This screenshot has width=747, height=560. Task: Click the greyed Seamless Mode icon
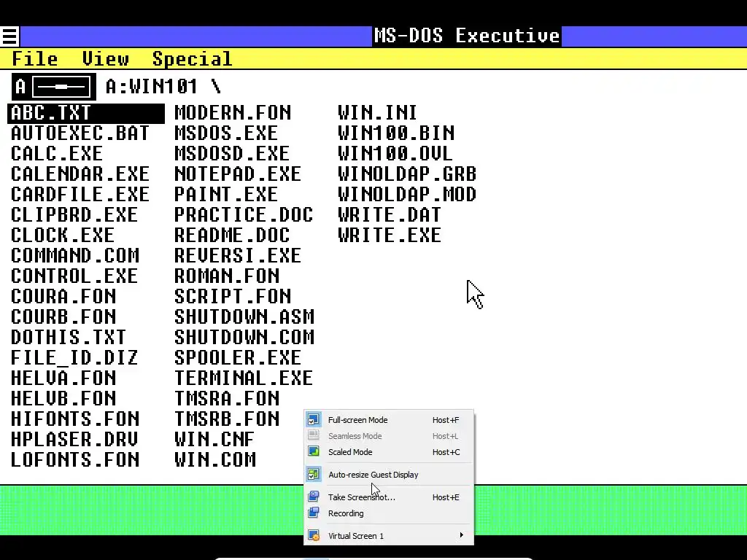coord(314,436)
